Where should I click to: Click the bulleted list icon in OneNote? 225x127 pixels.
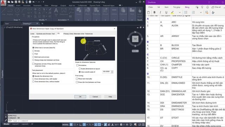click(x=186, y=12)
